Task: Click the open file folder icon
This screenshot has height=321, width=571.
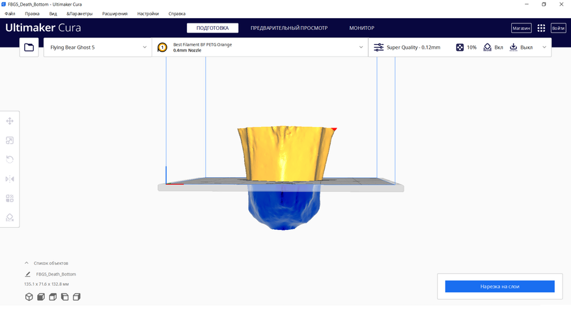Action: coord(29,48)
